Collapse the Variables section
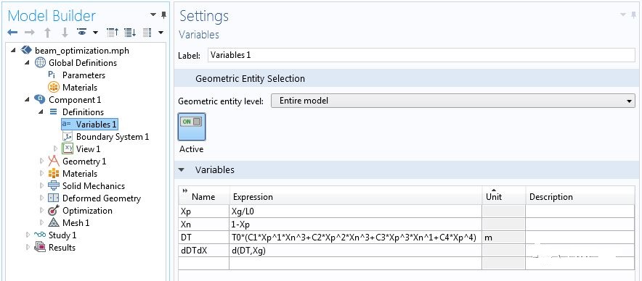 (182, 170)
